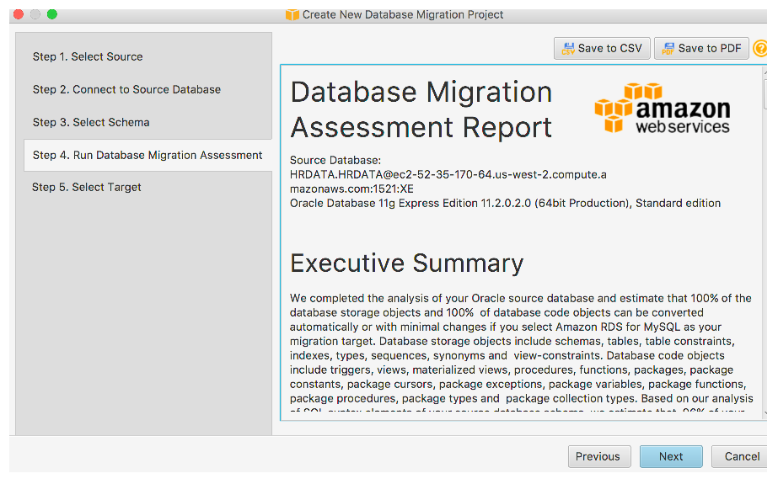Click the PDF file icon in Save to PDF
Viewport: 778px width, 484px height.
tap(668, 49)
